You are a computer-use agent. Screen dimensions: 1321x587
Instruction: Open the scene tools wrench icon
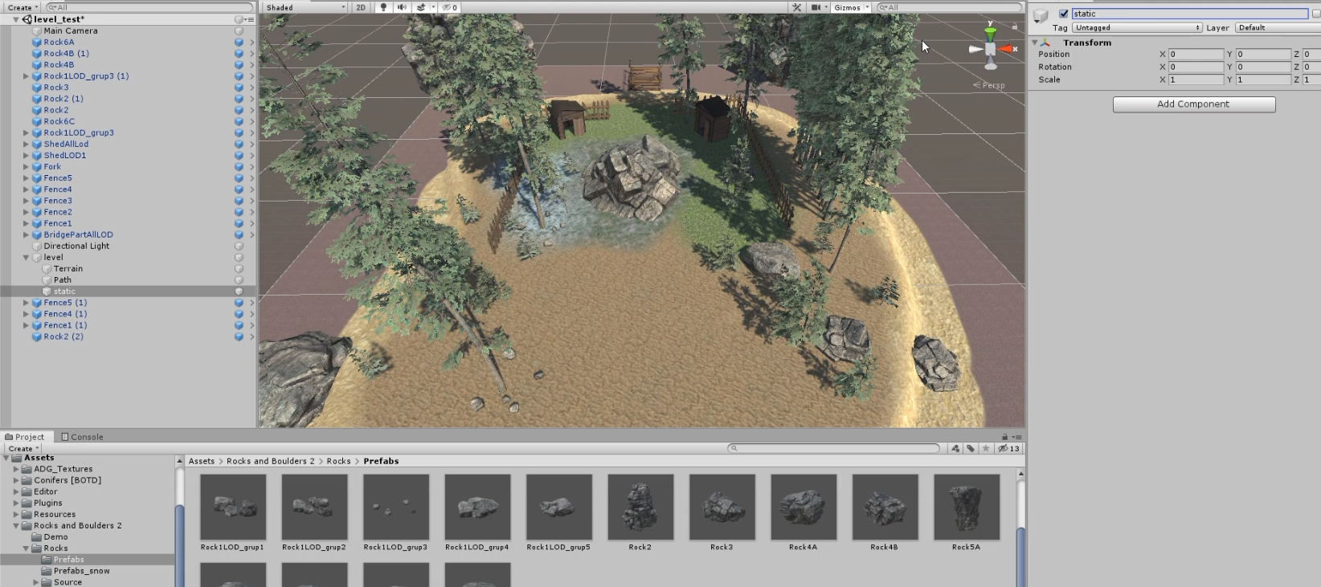click(797, 7)
